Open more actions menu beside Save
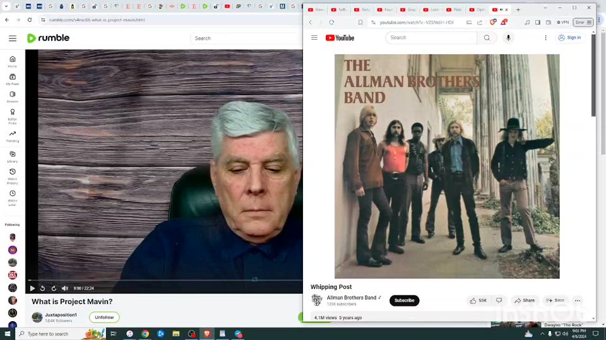The width and height of the screenshot is (606, 340). (x=577, y=301)
